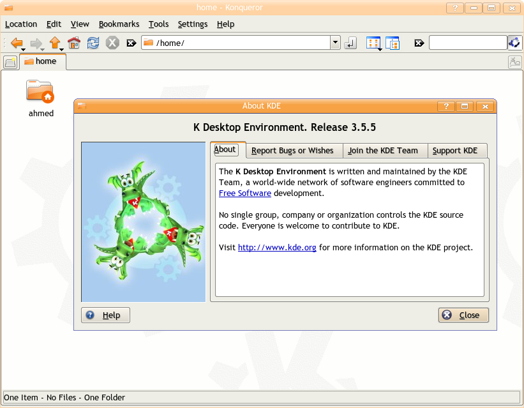This screenshot has width=524, height=408.
Task: Select the About tab
Action: pyautogui.click(x=228, y=149)
